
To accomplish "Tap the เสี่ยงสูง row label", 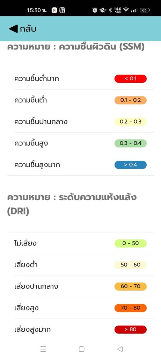I will point(26,308).
